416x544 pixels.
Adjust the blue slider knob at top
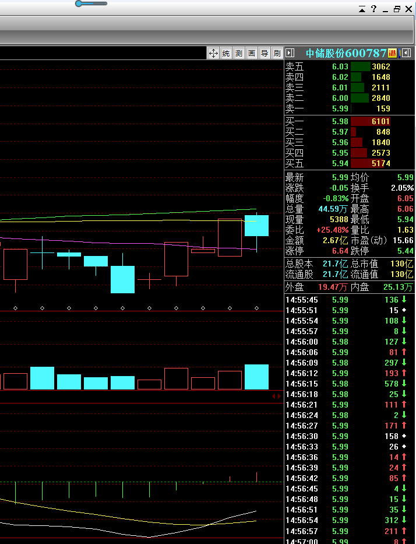(79, 3)
